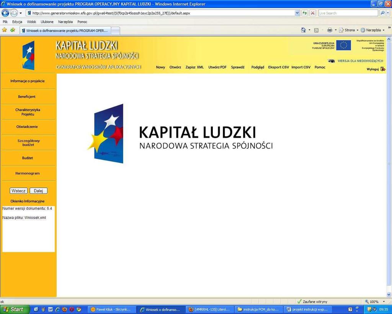
Task: Open the Strona toolbar menu
Action: click(349, 30)
